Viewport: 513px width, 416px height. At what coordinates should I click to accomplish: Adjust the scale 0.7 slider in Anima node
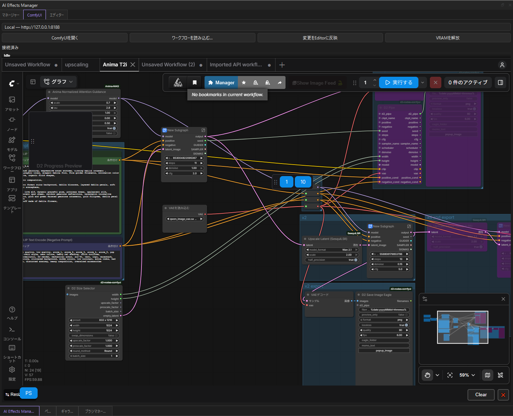pos(83,103)
